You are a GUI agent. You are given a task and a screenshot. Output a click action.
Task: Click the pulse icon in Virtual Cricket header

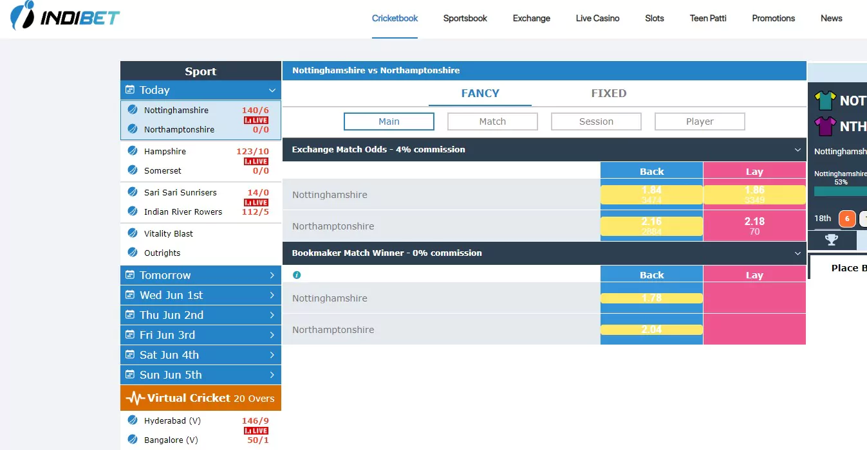tap(135, 398)
